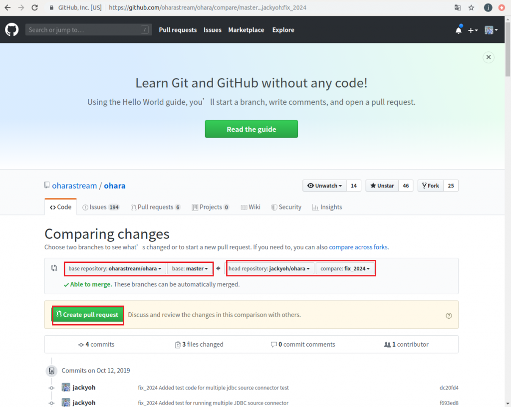The image size is (511, 407).
Task: Reload the page
Action: pos(35,7)
